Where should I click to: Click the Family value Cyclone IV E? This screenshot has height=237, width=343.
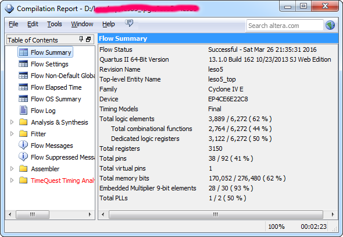pyautogui.click(x=226, y=89)
